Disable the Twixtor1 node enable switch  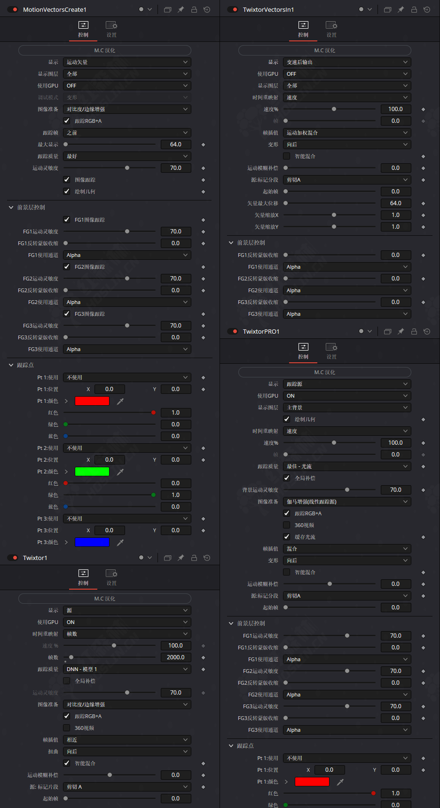tap(13, 558)
